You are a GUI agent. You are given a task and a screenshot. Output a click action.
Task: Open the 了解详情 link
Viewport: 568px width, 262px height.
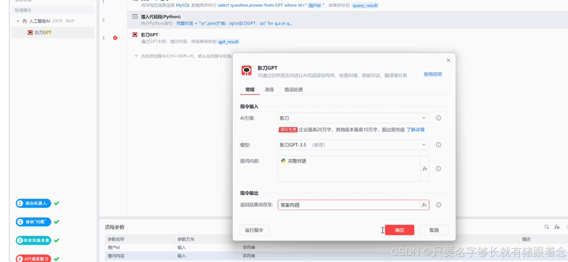click(415, 130)
